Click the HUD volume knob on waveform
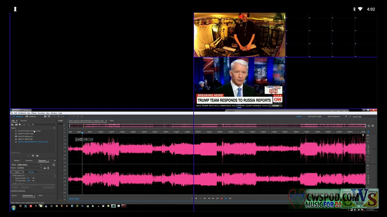The width and height of the screenshot is (387, 217). [81, 139]
